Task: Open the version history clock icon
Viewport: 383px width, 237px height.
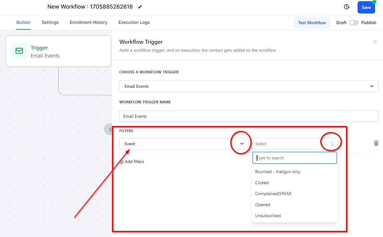Action: [x=347, y=7]
